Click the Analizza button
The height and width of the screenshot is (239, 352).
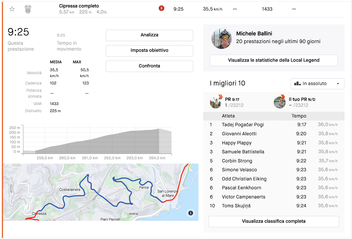[x=149, y=35]
